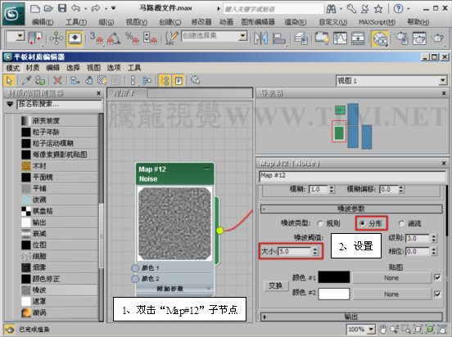
Task: Expand the 输出 rollout
Action: [x=351, y=317]
